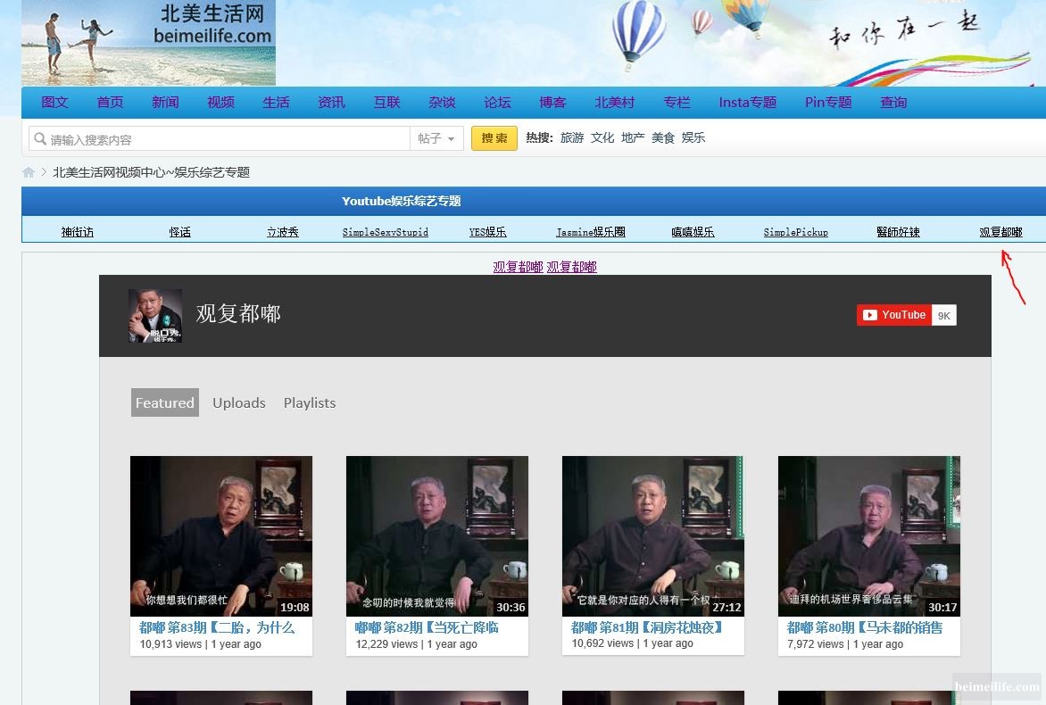Click the beimeilife.com beach logo
The width and height of the screenshot is (1046, 705).
pos(148,42)
